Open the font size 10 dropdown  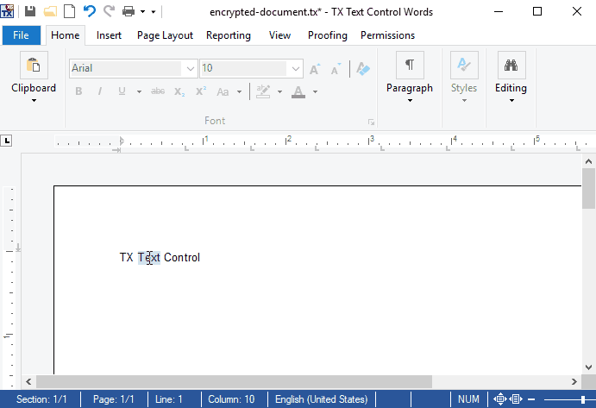pyautogui.click(x=295, y=69)
